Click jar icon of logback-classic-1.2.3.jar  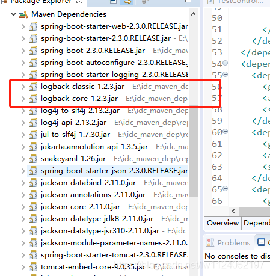(x=33, y=87)
